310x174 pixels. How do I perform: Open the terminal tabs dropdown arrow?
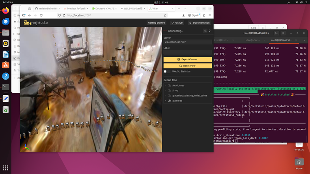[x=304, y=40]
